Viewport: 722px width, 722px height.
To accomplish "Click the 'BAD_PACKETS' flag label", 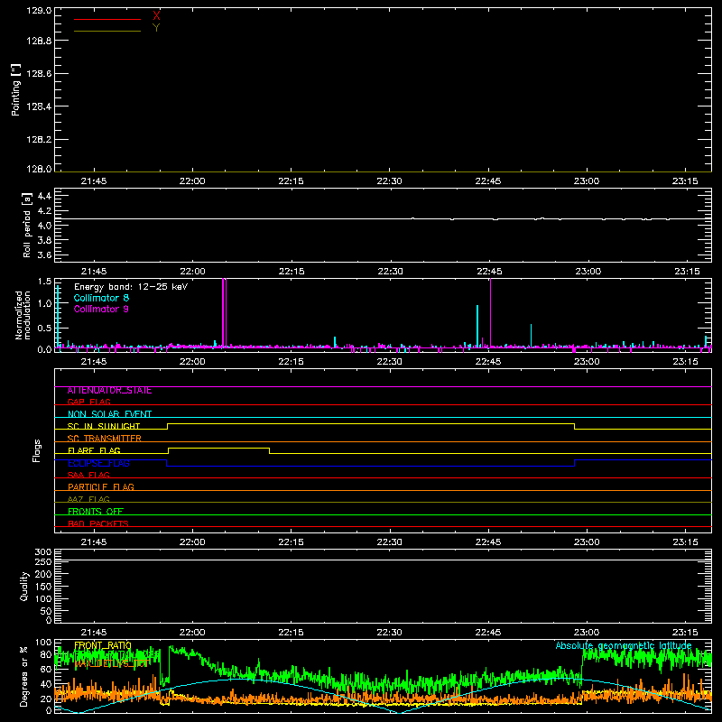I will click(98, 523).
